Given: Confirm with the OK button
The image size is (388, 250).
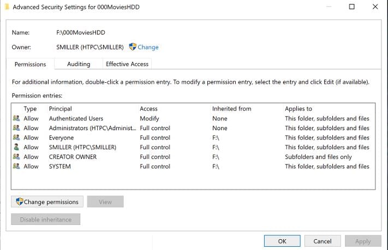Looking at the screenshot, I should pyautogui.click(x=282, y=241).
